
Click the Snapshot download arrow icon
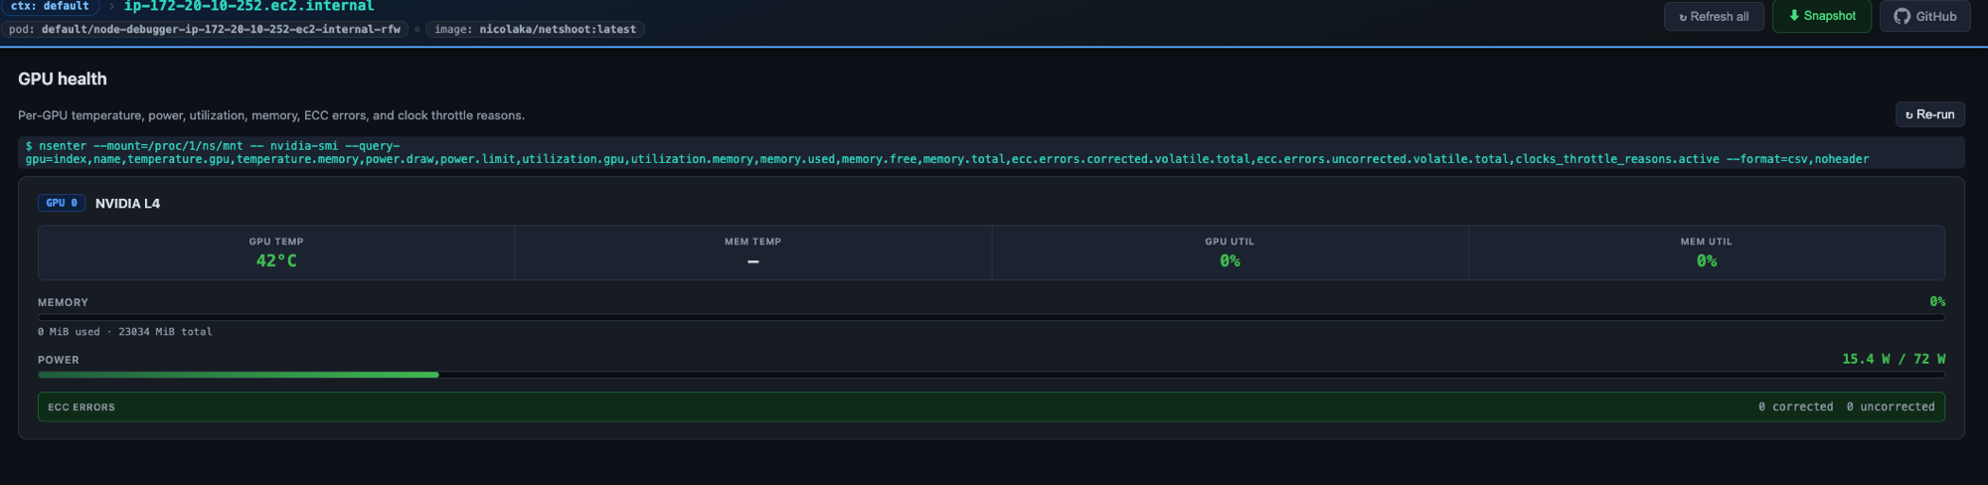(x=1794, y=16)
